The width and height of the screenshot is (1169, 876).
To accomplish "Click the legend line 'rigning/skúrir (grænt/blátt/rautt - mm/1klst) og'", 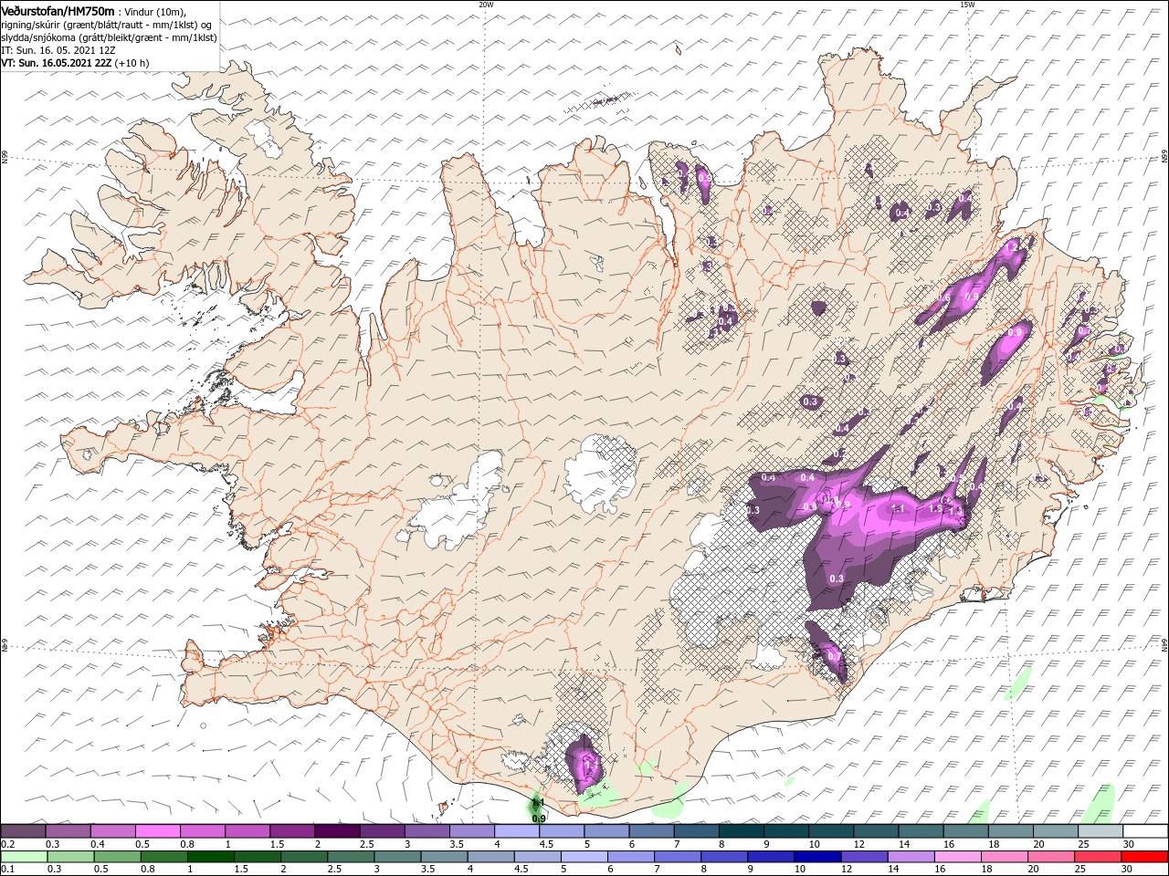I will pyautogui.click(x=106, y=25).
